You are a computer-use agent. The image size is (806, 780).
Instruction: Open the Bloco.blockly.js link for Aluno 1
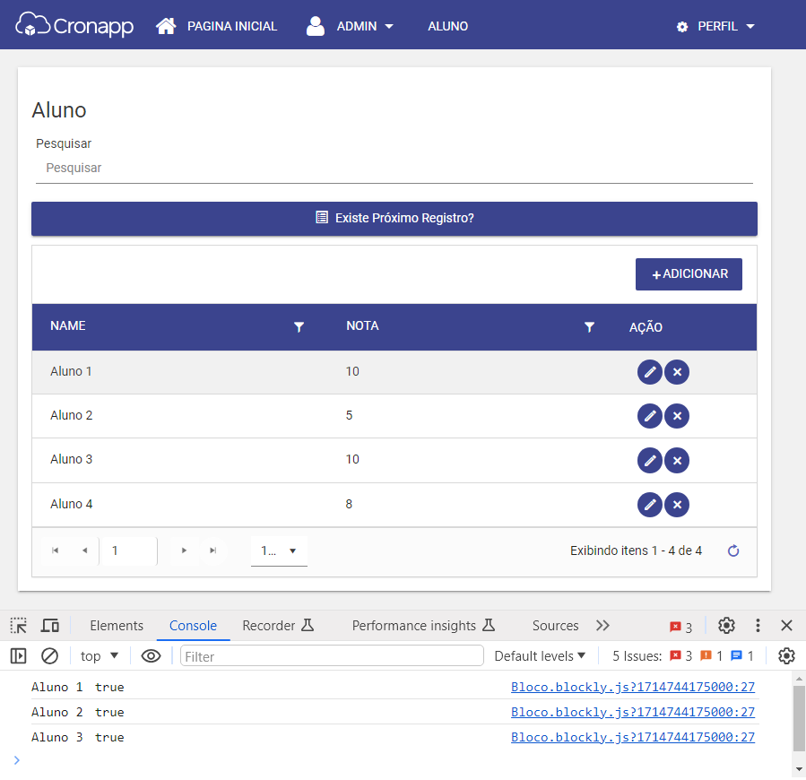(x=633, y=687)
